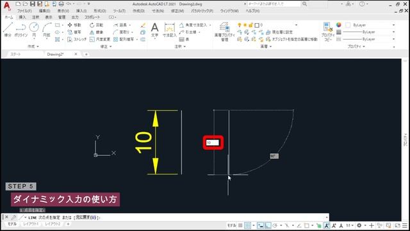
Task: Select the Line (線分) tool
Action: click(x=8, y=30)
